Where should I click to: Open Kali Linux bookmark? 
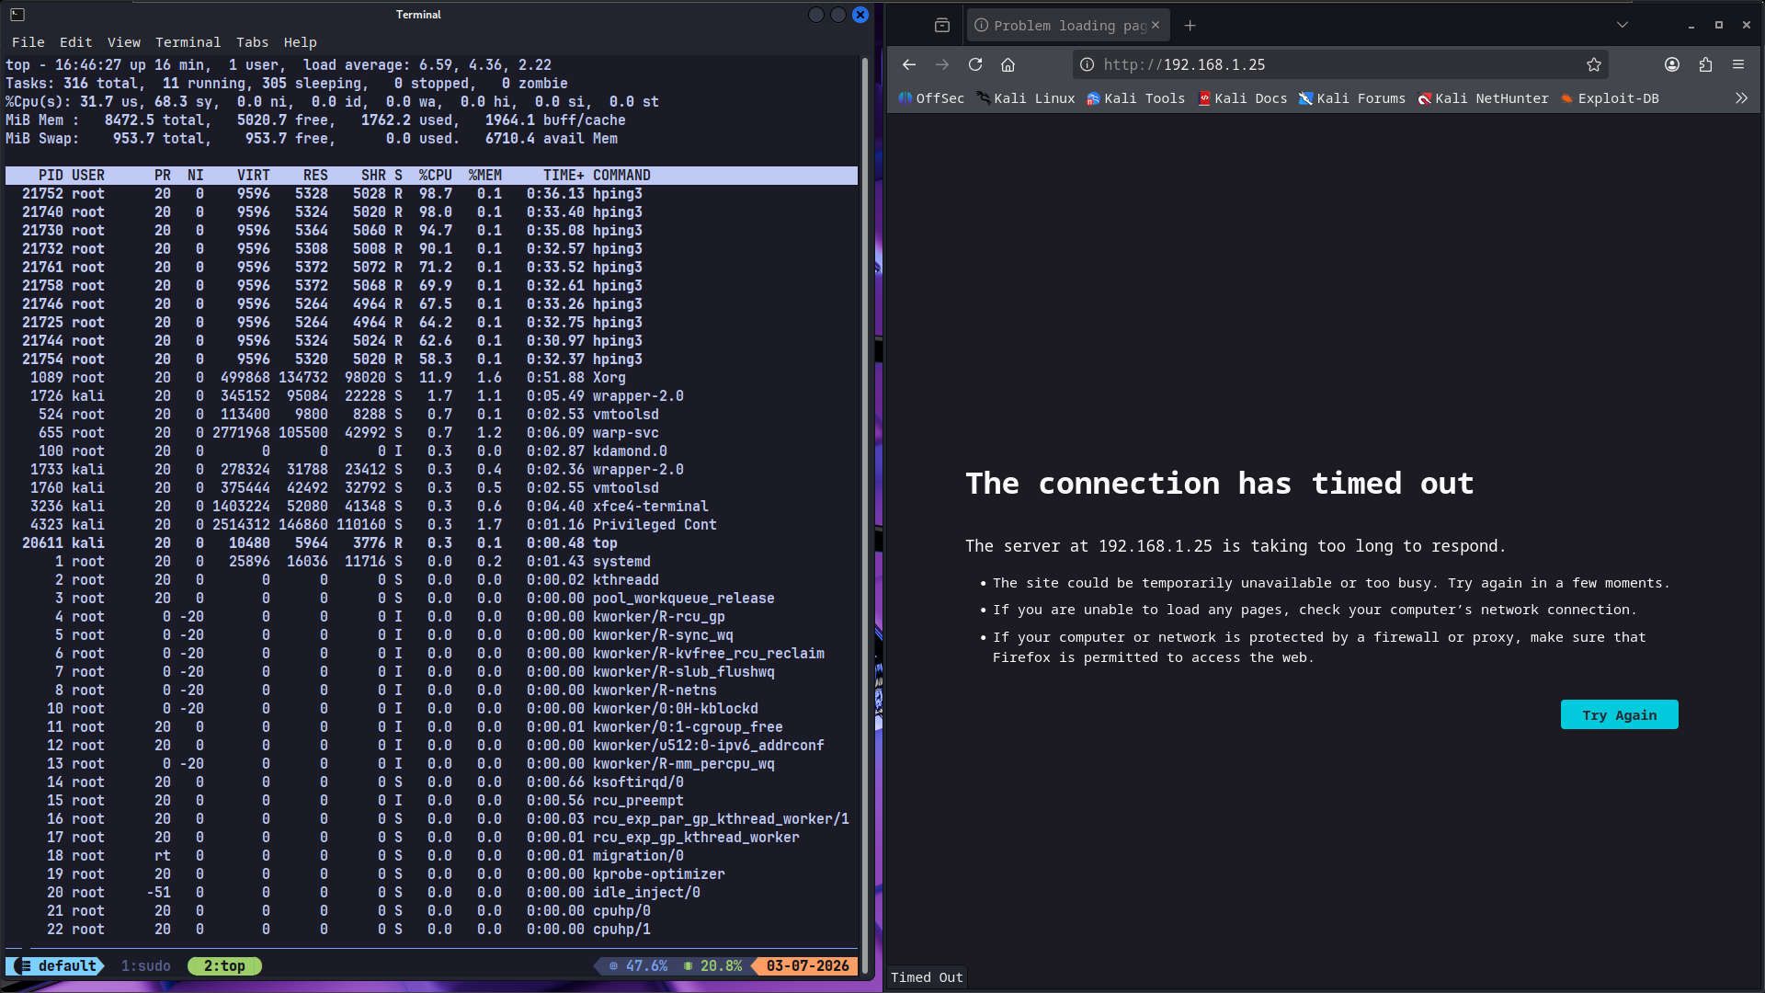1025,98
